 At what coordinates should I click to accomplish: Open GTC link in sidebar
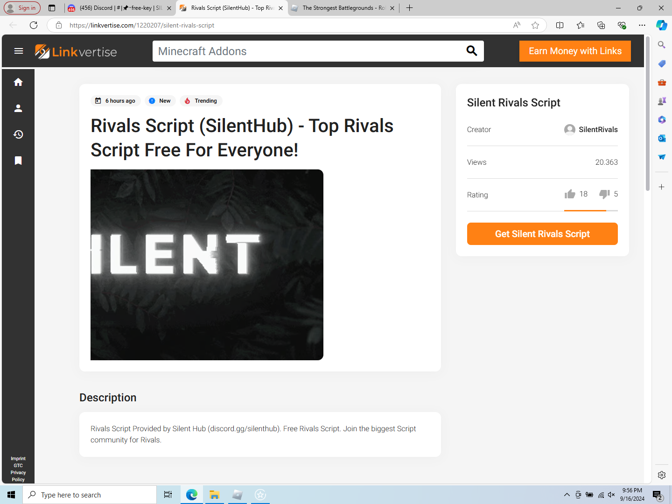[18, 466]
